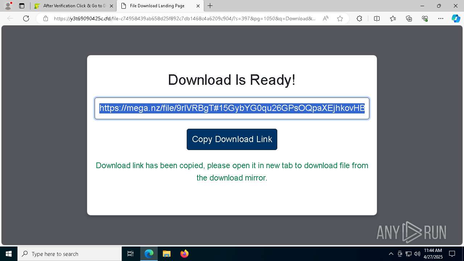Screen dimensions: 464x261
Task: Click the Type here to search box
Action: (70, 254)
